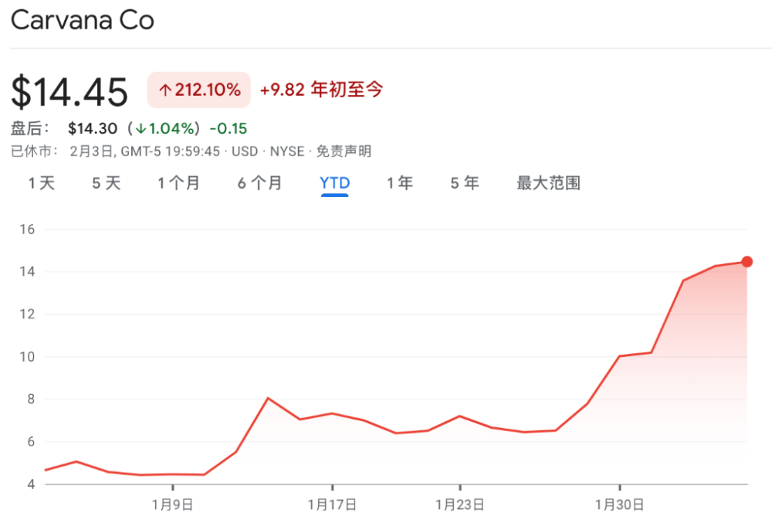Click the Carvana Co title
Viewport: 772px width, 520px height.
[83, 21]
